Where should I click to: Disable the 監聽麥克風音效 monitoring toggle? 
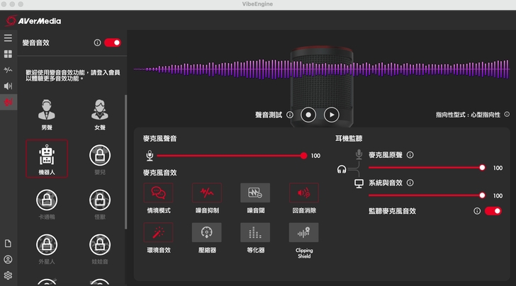(x=493, y=211)
